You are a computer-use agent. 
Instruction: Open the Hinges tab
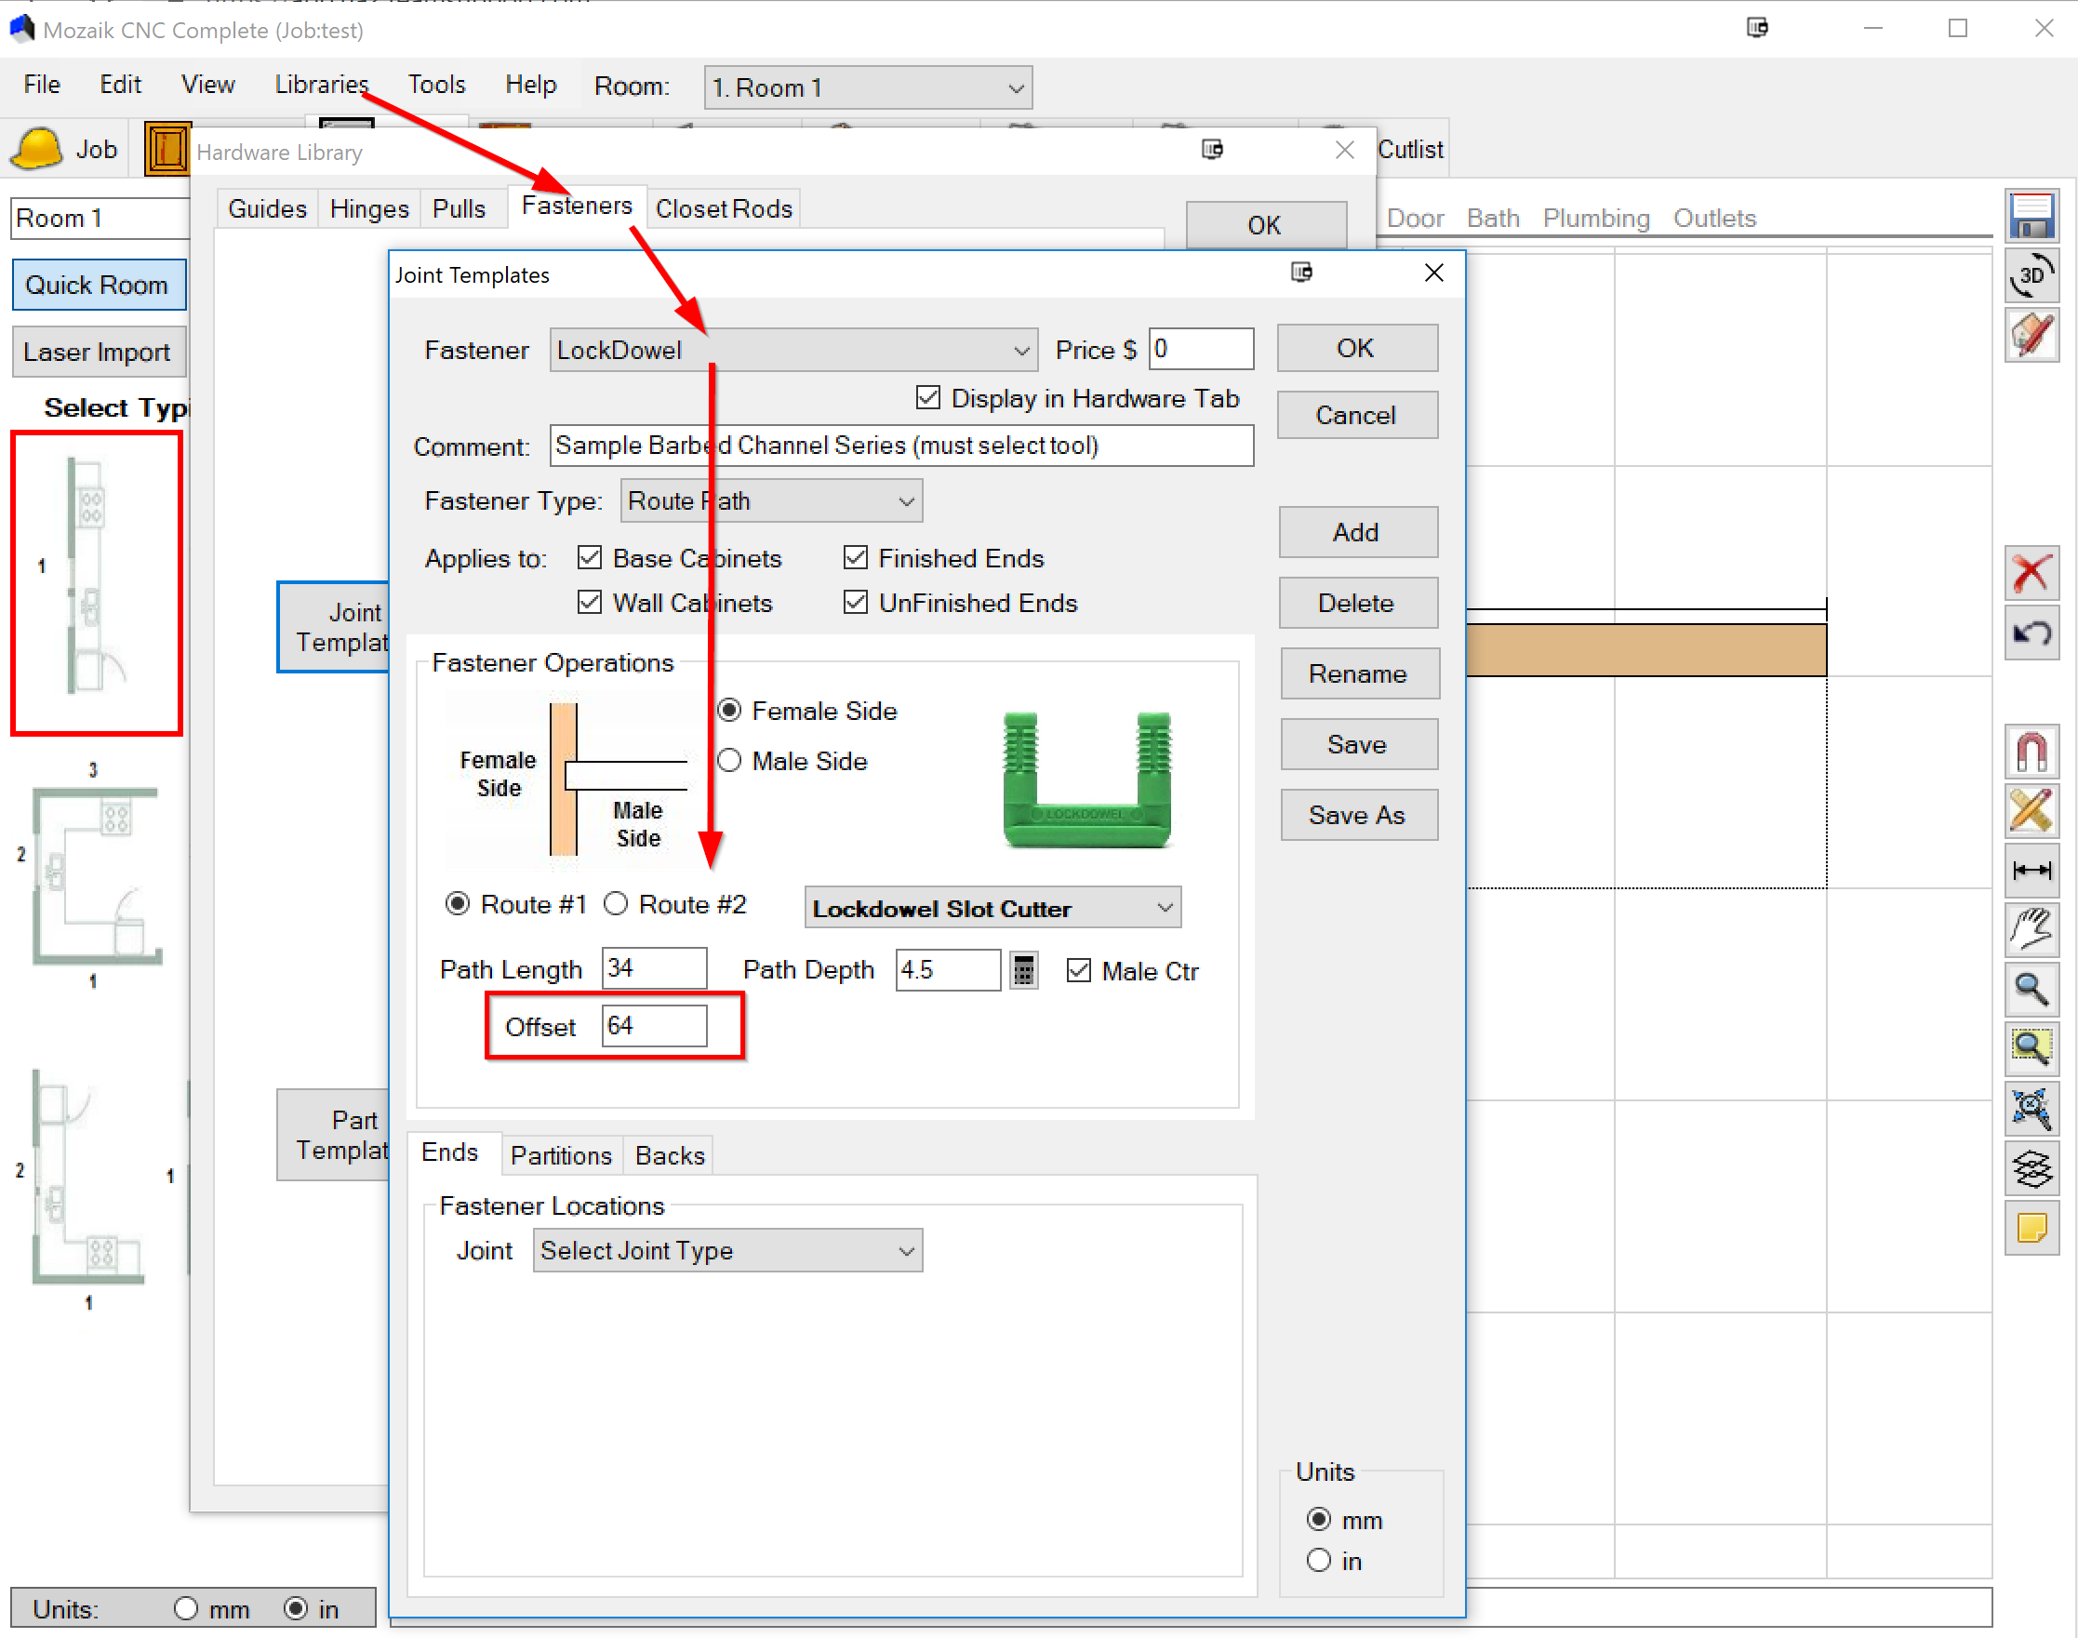pyautogui.click(x=369, y=209)
